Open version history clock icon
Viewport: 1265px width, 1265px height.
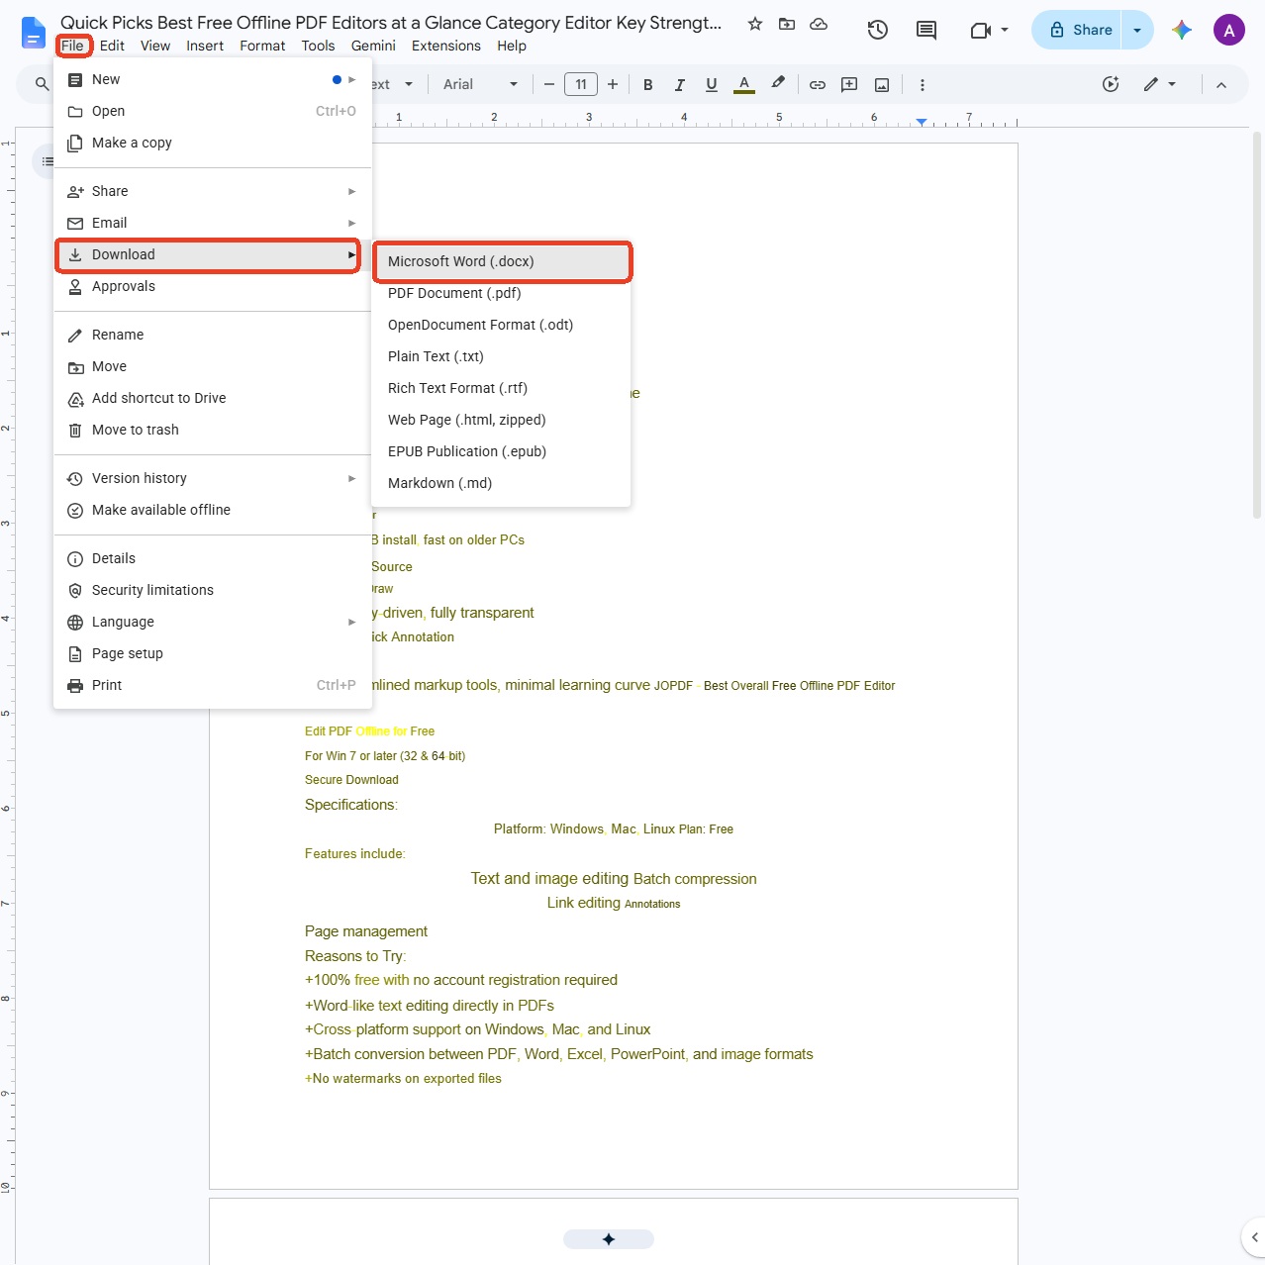pos(877,31)
